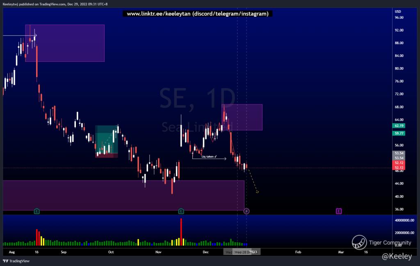
Task: Click the green 62.19 price label
Action: point(399,126)
